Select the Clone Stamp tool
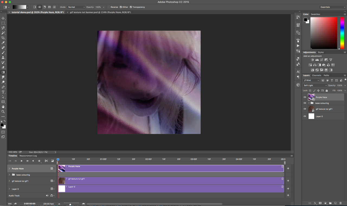This screenshot has width=347, height=206. pyautogui.click(x=3, y=57)
